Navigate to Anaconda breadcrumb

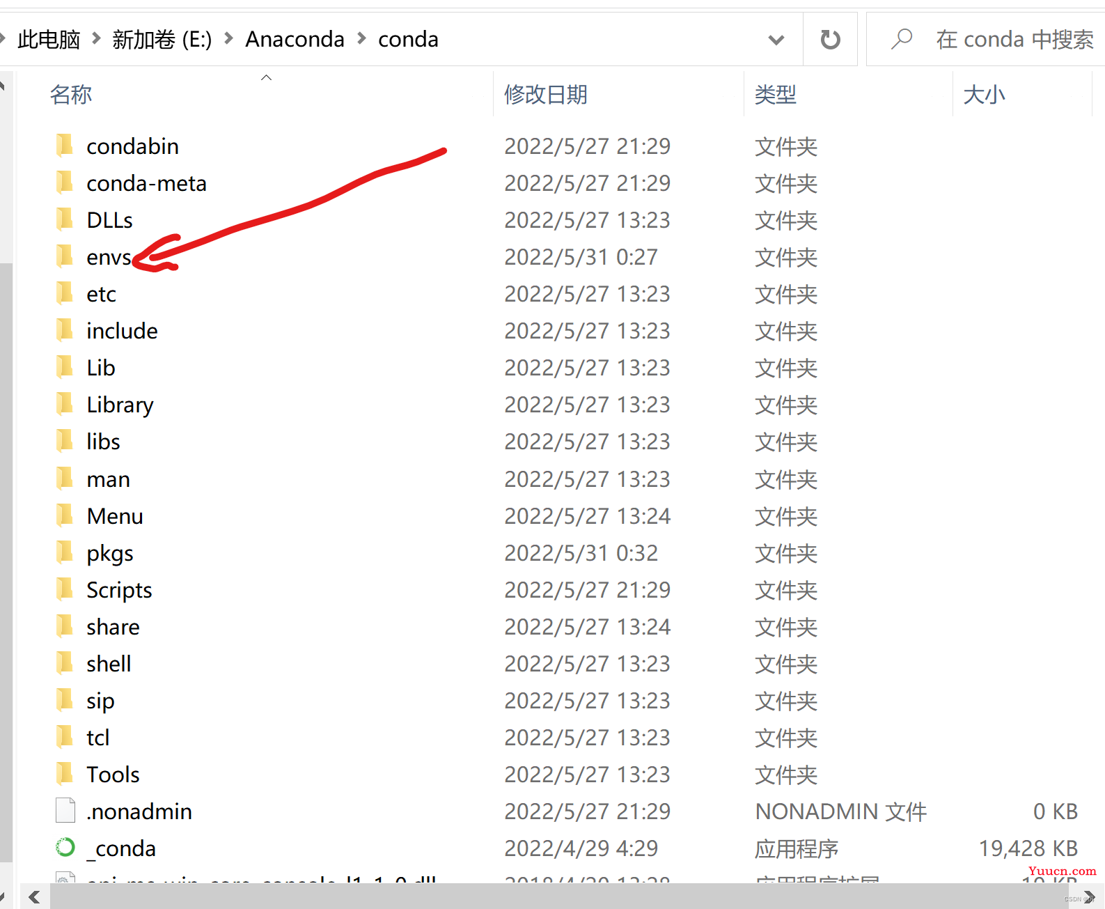(295, 39)
